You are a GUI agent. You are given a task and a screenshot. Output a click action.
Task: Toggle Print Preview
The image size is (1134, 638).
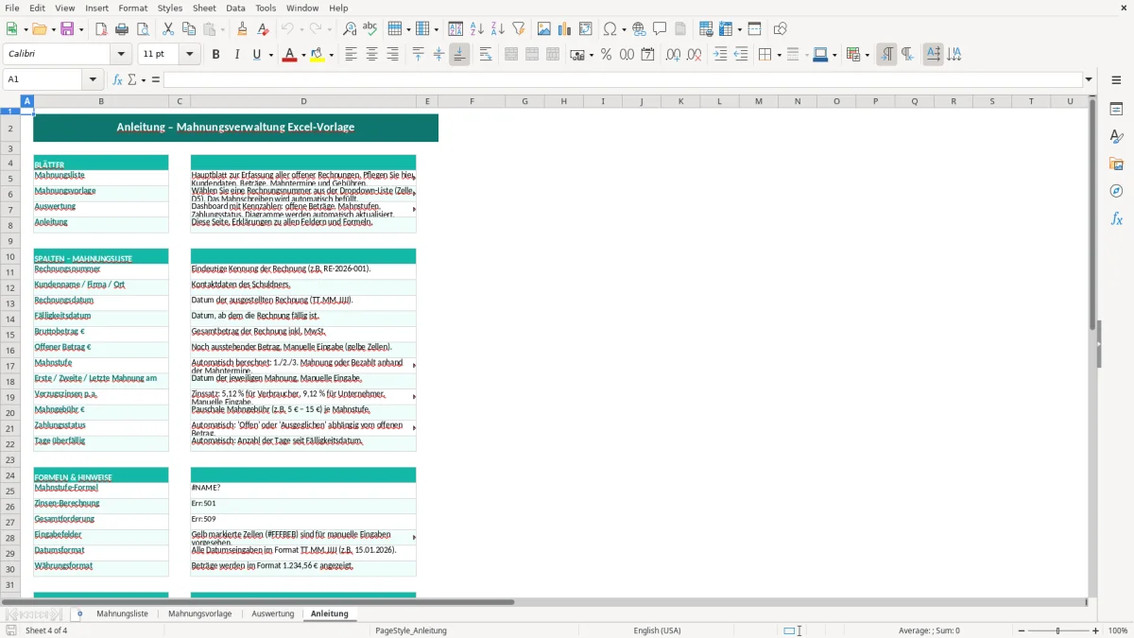coord(142,29)
